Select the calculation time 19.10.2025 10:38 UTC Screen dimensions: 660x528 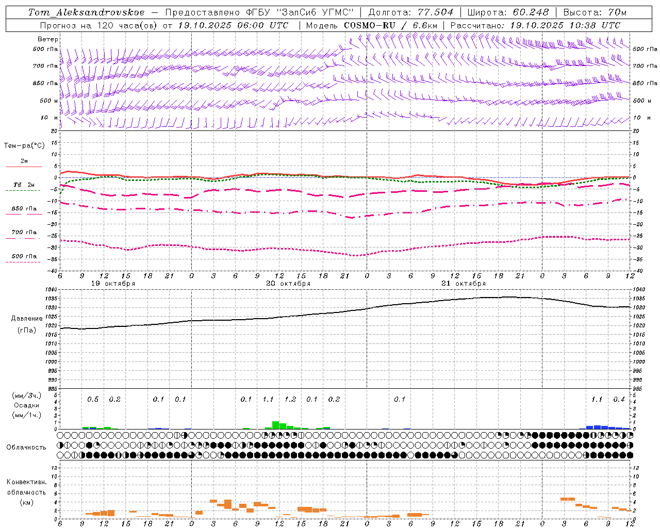point(565,25)
